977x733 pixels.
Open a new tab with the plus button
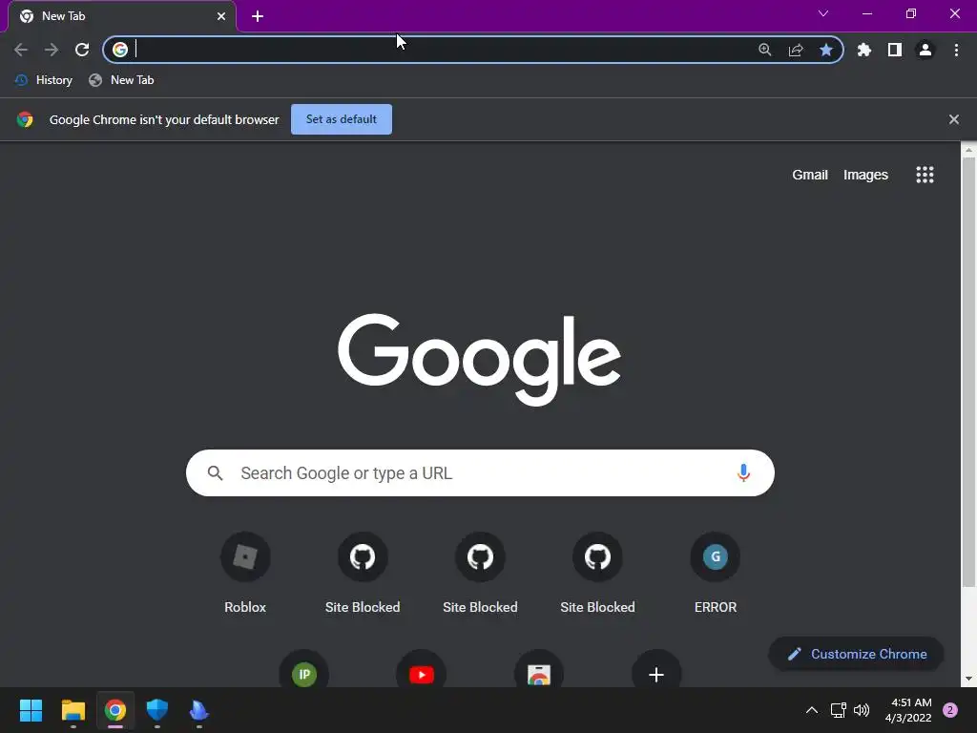coord(258,16)
